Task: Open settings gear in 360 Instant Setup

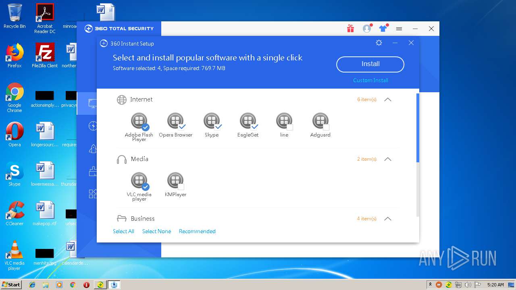Action: (379, 43)
